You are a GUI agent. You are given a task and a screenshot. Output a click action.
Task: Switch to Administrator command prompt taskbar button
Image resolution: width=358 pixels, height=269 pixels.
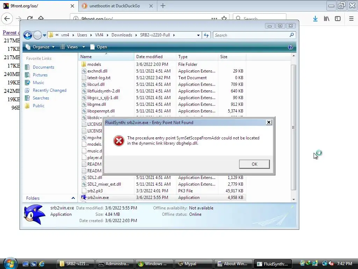[x=114, y=264]
